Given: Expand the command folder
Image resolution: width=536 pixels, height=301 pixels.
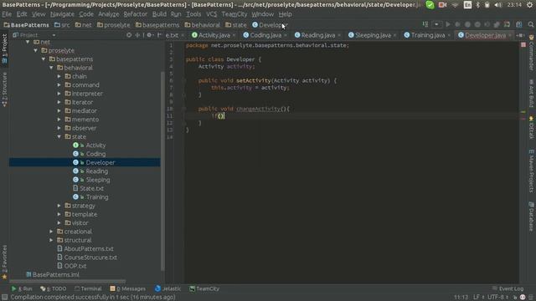Looking at the screenshot, I should pos(59,85).
